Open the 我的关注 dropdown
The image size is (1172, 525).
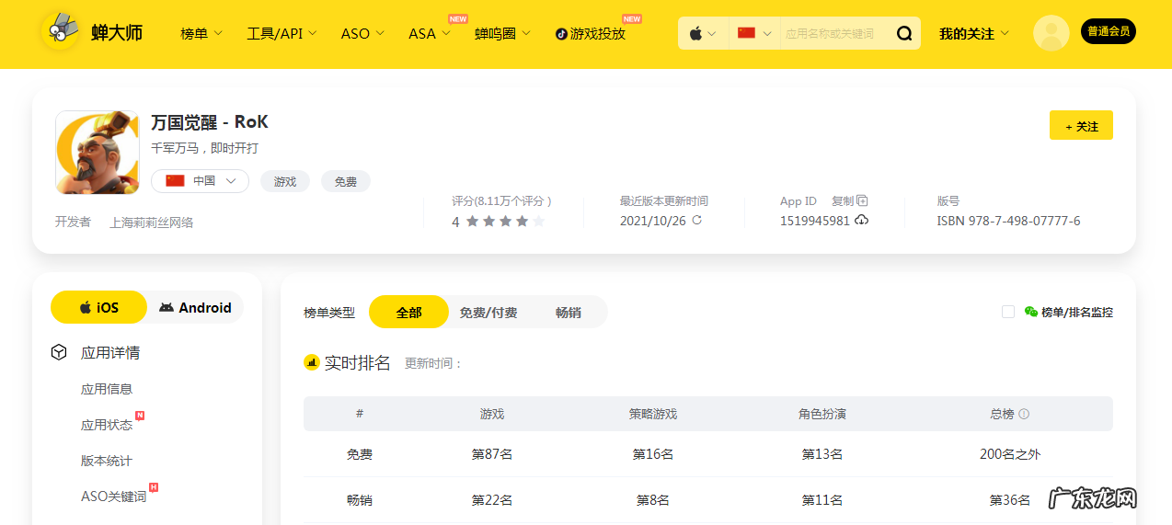(973, 33)
